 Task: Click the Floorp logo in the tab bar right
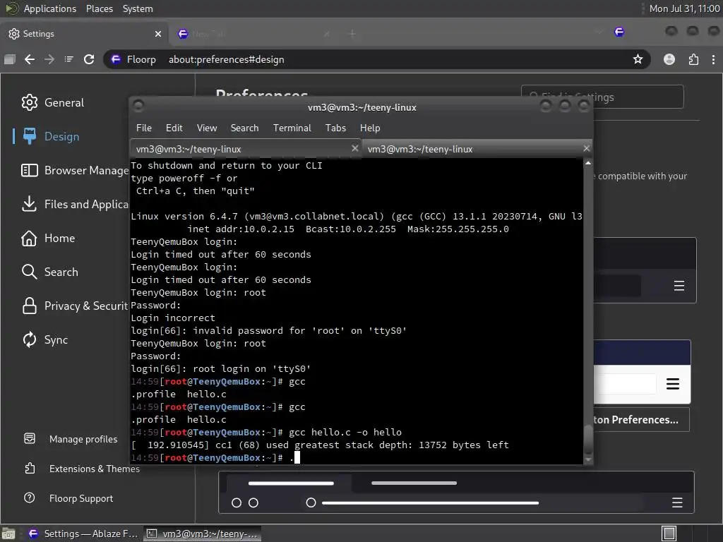point(619,32)
